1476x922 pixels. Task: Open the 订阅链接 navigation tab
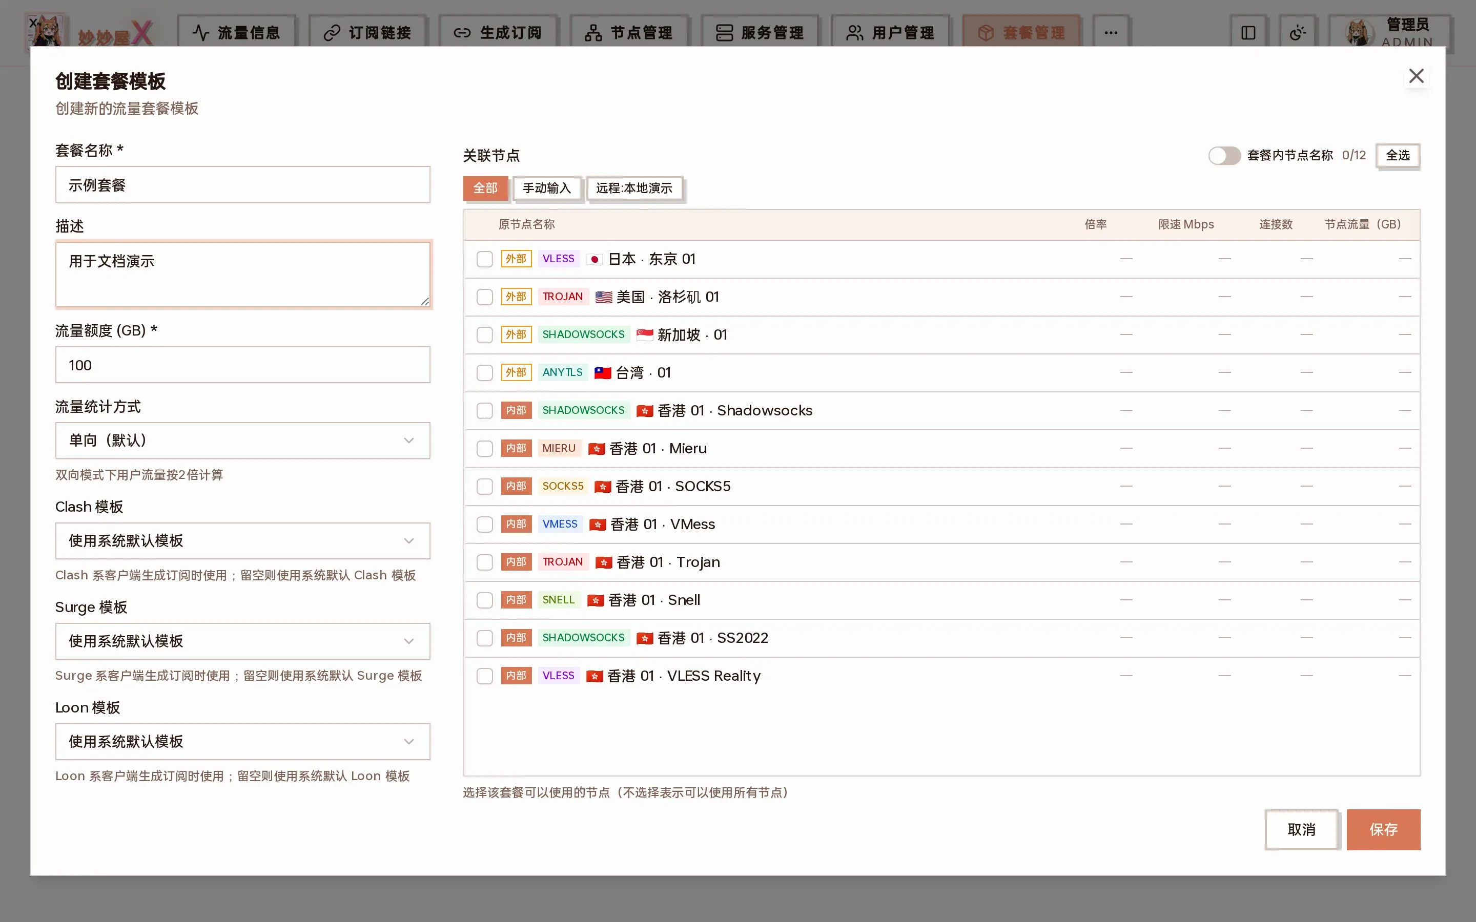click(x=368, y=32)
